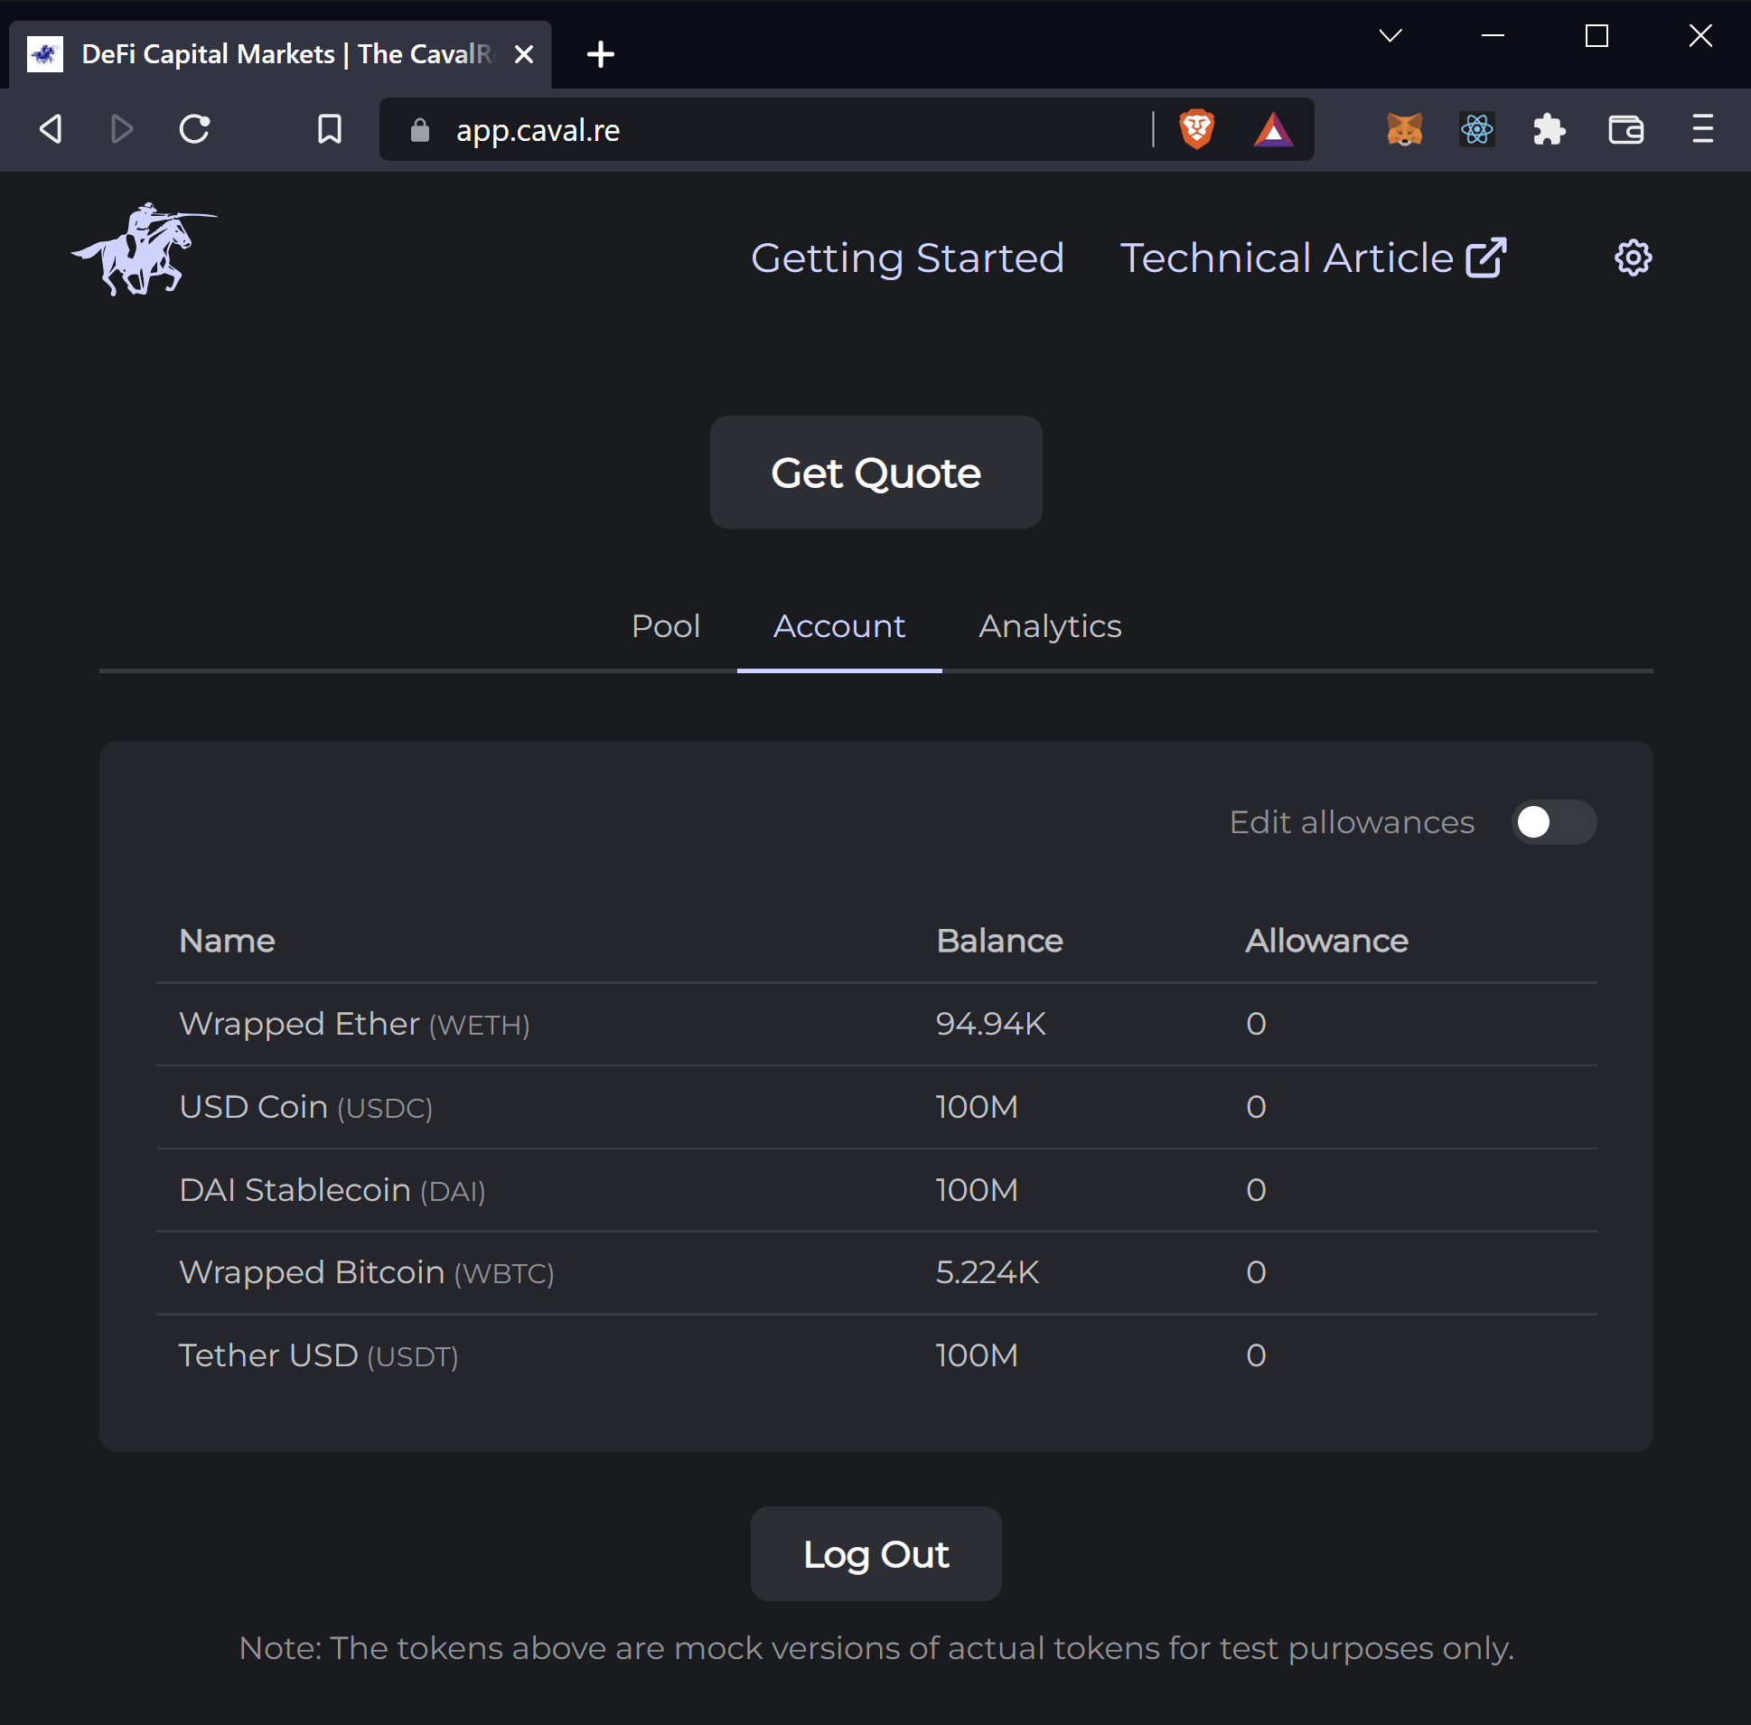
Task: Click the USDT 100M balance value
Action: click(x=977, y=1355)
